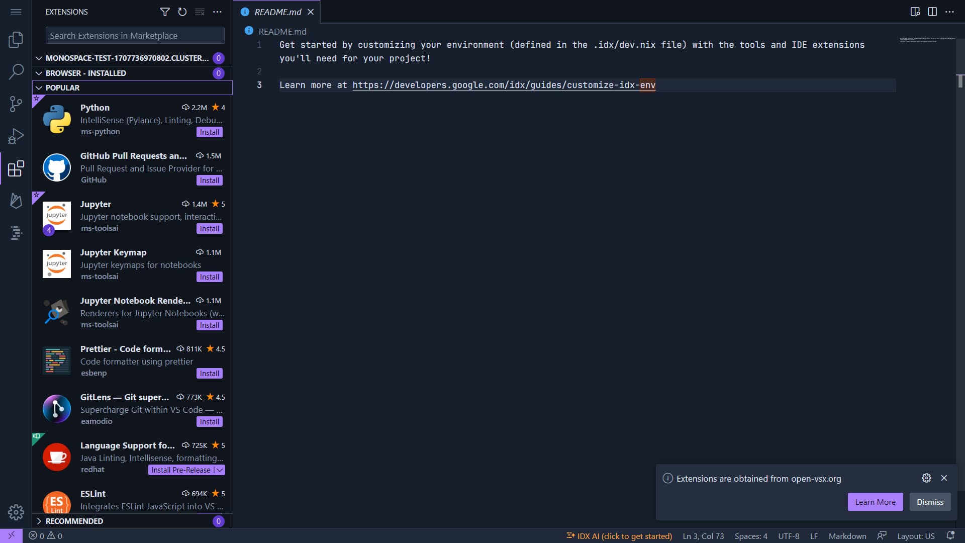The image size is (965, 543).
Task: Click README.md breadcrumb item
Action: coord(282,32)
